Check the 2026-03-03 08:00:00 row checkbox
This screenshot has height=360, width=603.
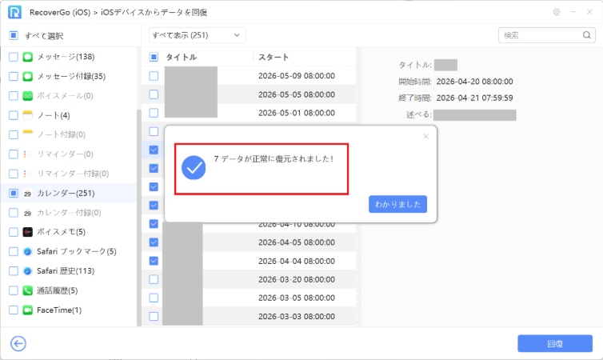154,316
